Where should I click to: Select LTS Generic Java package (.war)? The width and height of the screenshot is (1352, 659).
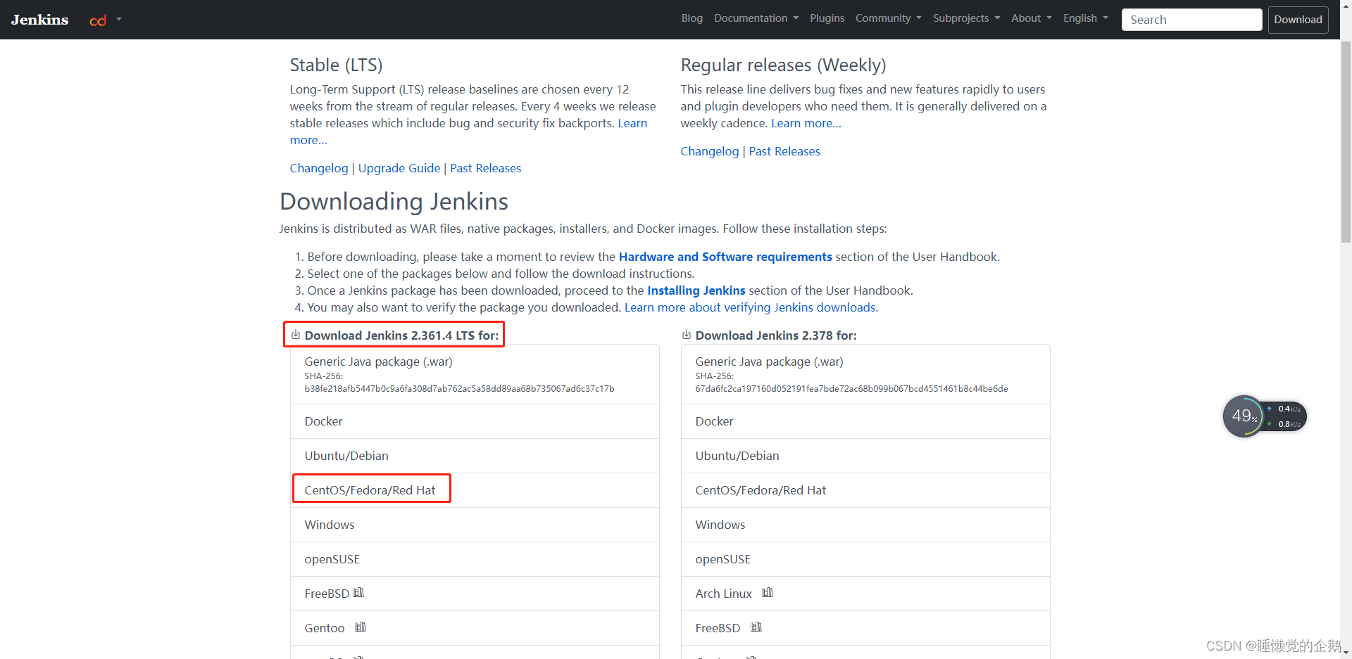(x=475, y=374)
